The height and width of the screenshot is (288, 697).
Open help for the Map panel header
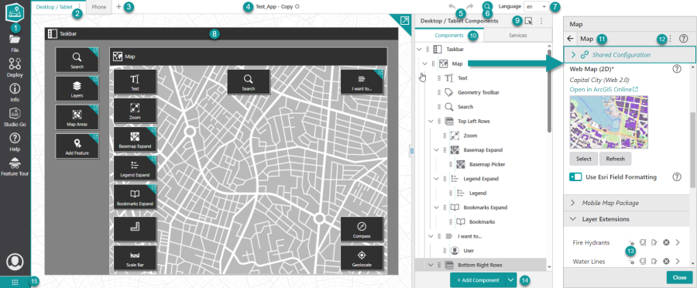[684, 39]
